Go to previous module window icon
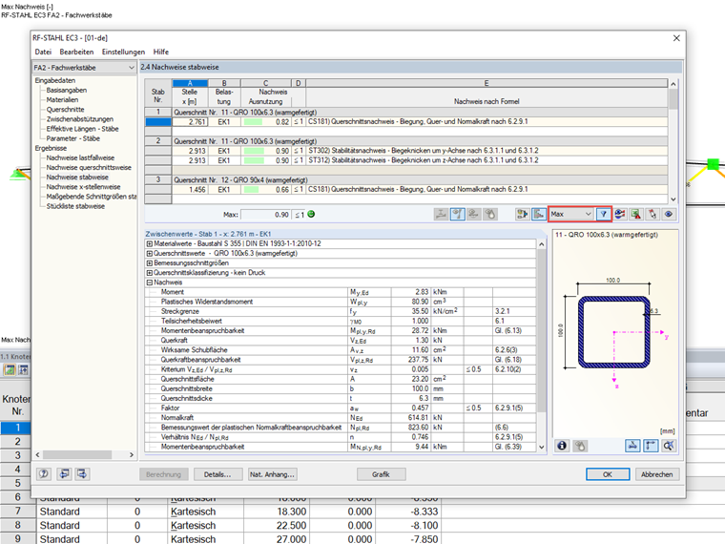Screen dimensions: 725x544 click(64, 473)
